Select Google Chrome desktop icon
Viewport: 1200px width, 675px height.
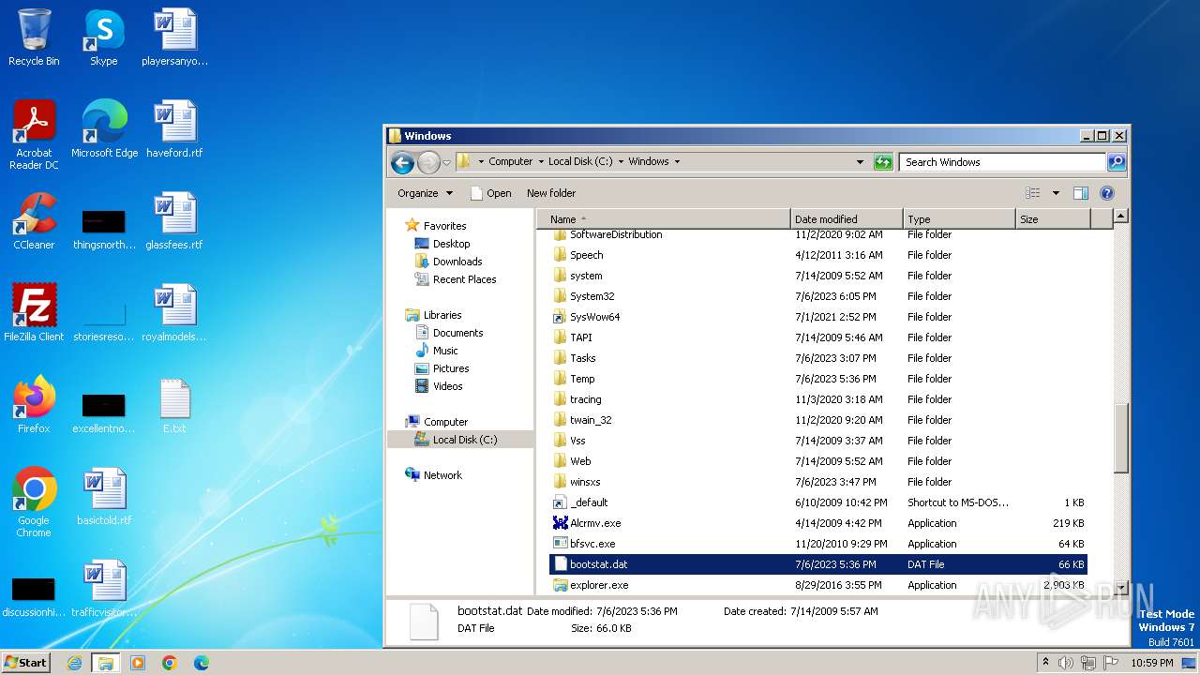coord(34,502)
